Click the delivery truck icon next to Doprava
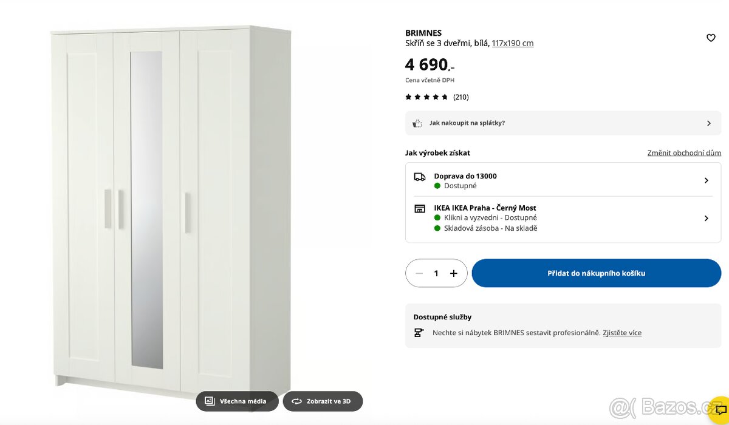Viewport: 729px width, 425px height. point(420,177)
